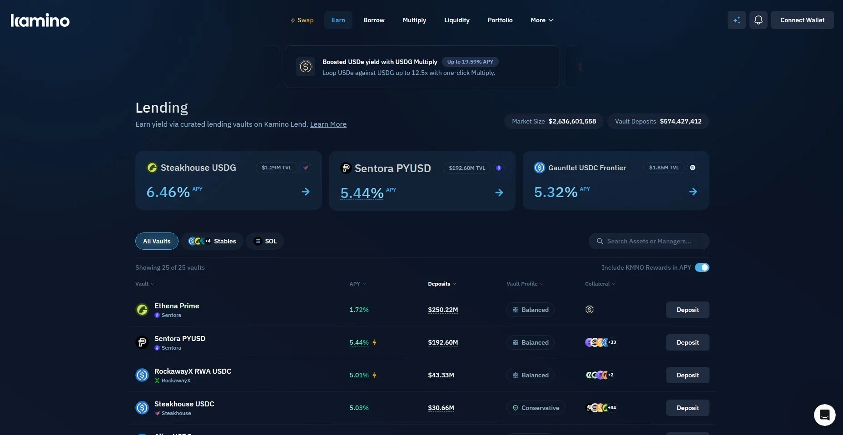
Task: Click the Sentora manager badge on PYUSD card
Action: click(x=499, y=168)
